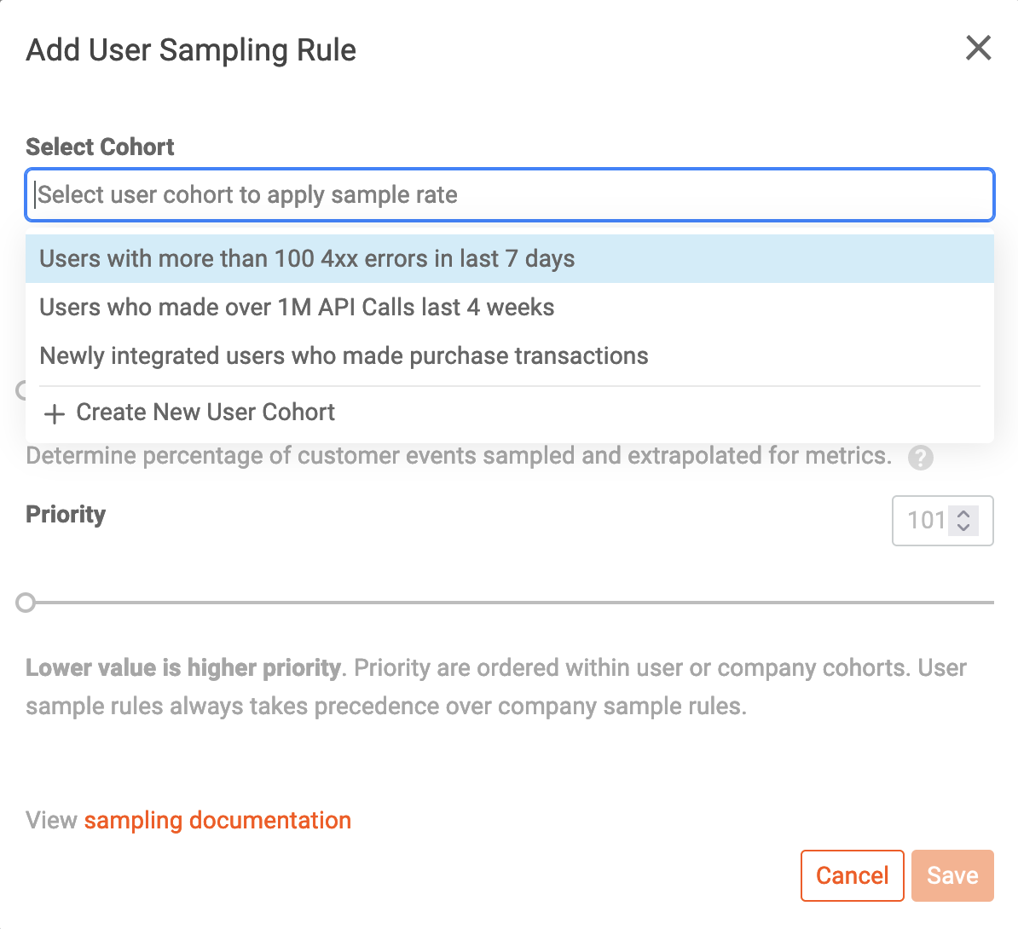The width and height of the screenshot is (1018, 929).
Task: Close the Add User Sampling Rule dialog
Action: (978, 49)
